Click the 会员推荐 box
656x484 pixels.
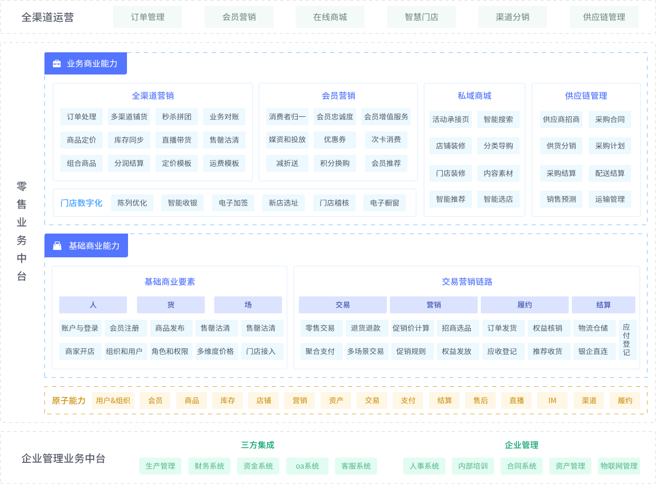[x=386, y=163]
